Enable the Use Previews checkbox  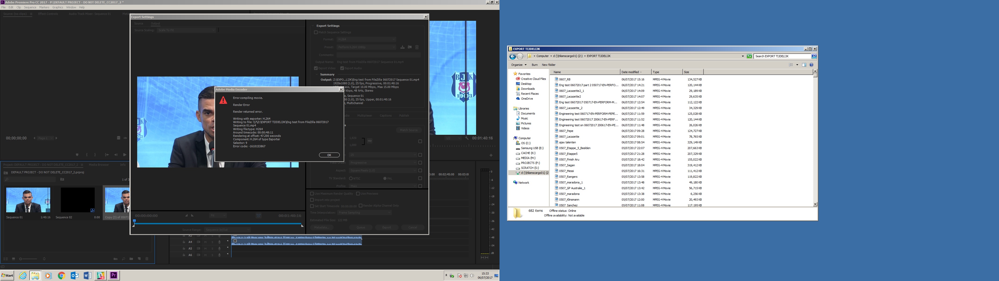tap(358, 194)
